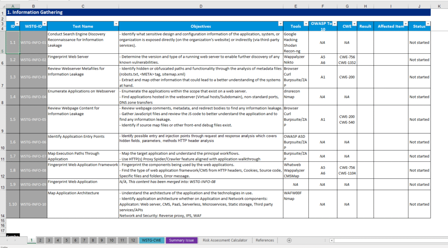
Task: Select the WSTG-INFO-05 cell
Action: (33, 119)
